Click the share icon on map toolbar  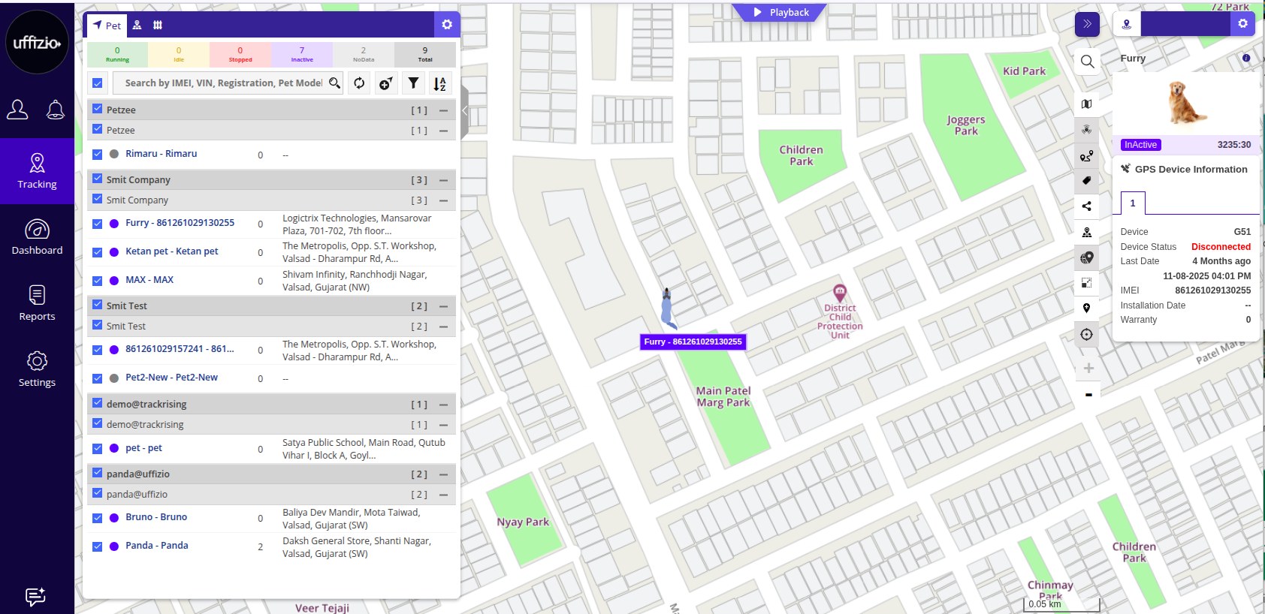point(1086,206)
